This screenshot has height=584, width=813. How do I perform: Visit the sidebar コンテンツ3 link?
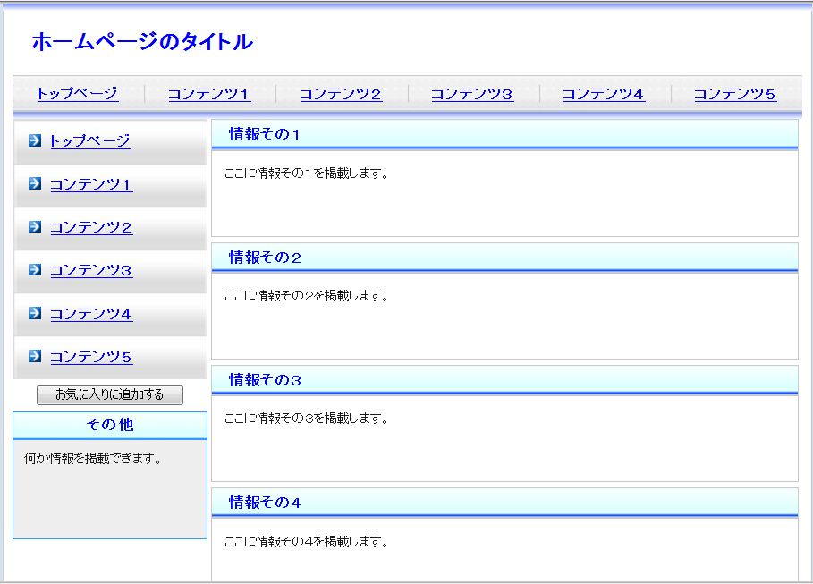[x=91, y=270]
